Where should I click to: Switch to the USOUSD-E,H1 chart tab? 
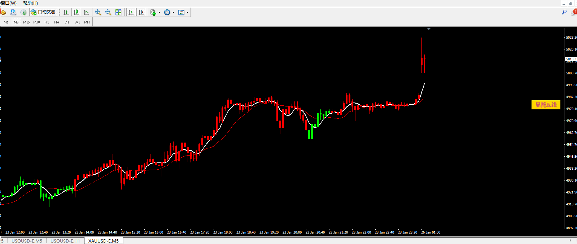tap(65, 241)
